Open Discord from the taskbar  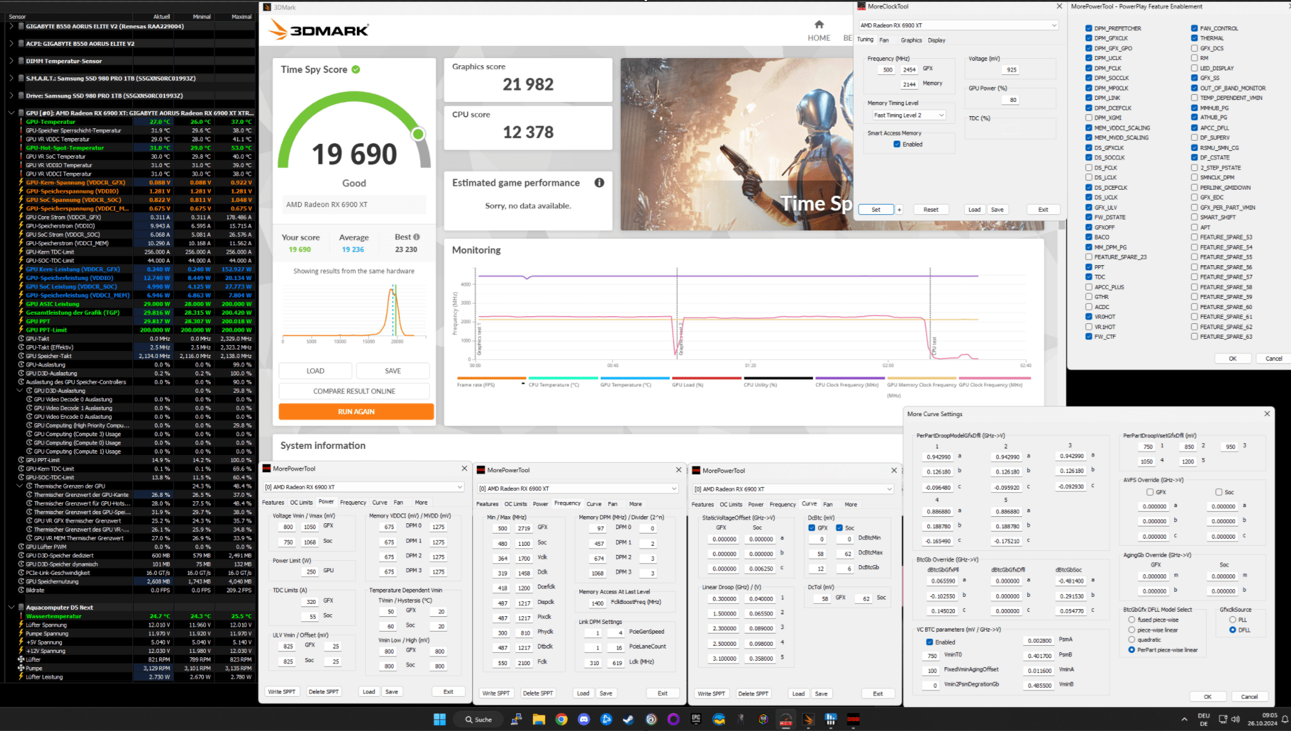[x=584, y=719]
